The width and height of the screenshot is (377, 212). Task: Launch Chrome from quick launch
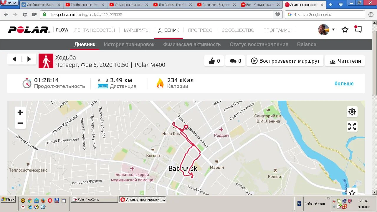[x=29, y=201]
